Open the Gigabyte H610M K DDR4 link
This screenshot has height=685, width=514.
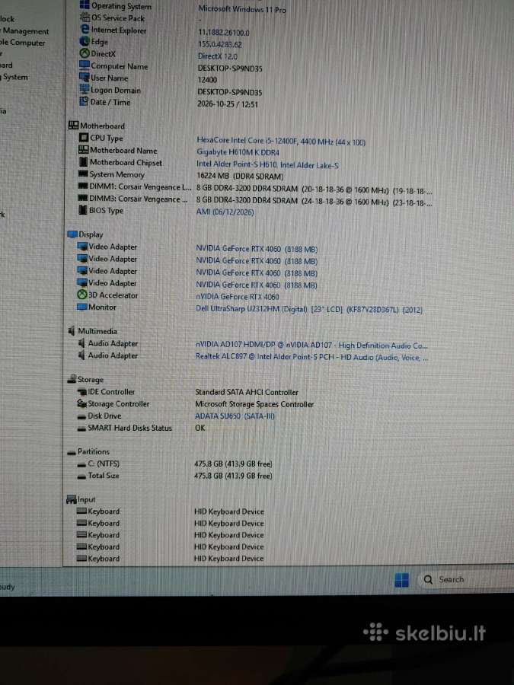pyautogui.click(x=238, y=152)
